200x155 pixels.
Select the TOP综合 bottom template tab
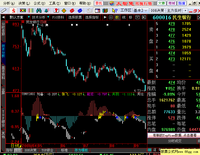[47, 150]
